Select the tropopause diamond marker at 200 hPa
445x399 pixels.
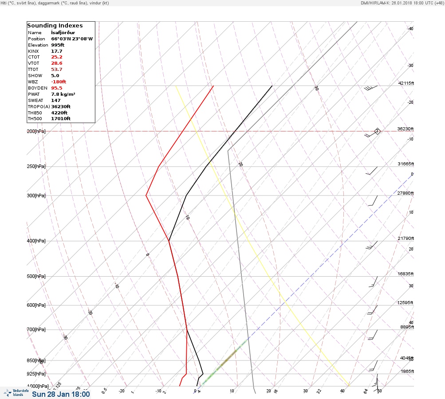coord(377,131)
